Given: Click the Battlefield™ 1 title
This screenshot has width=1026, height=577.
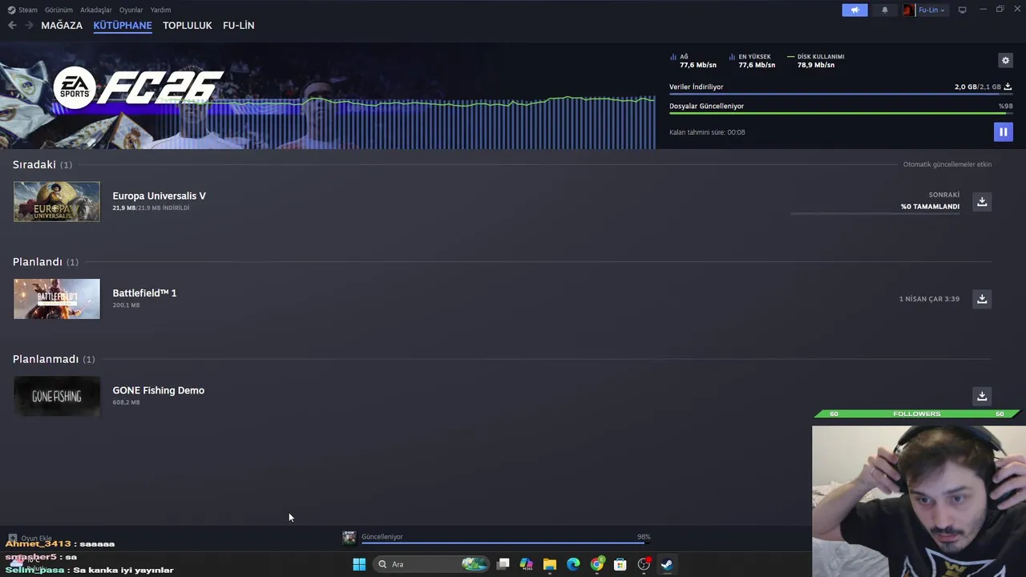Looking at the screenshot, I should tap(144, 293).
